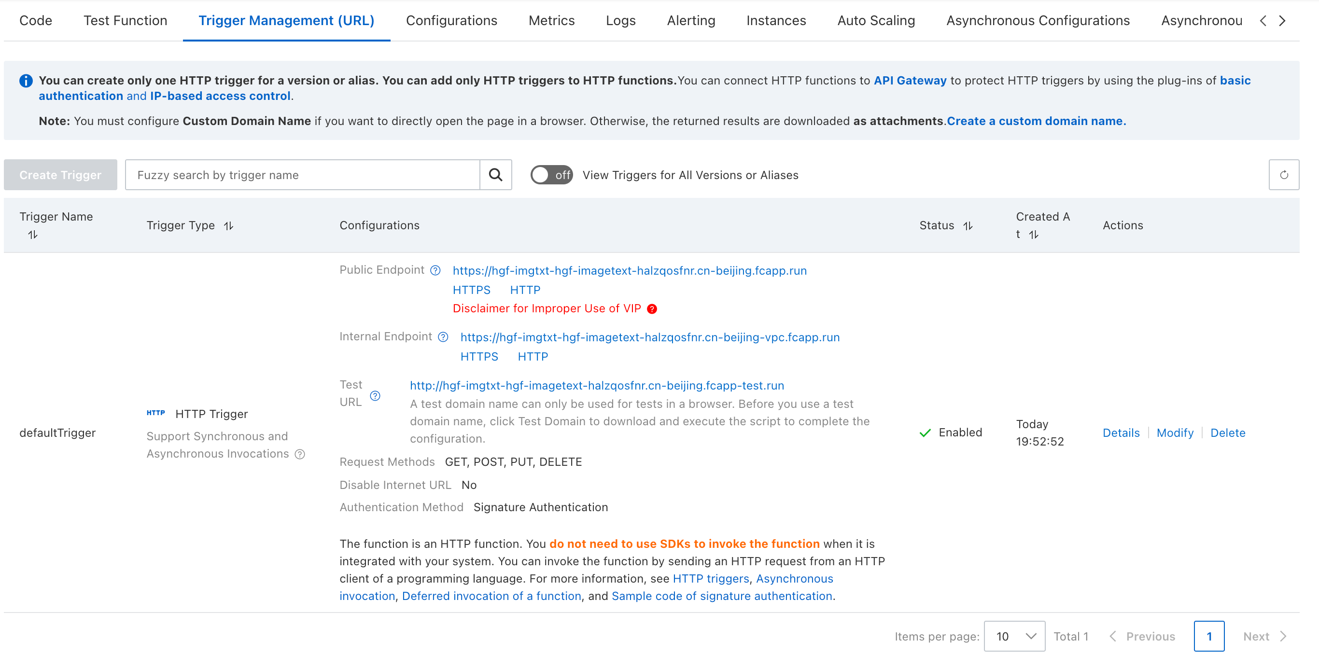Click red VIP disclaimer question icon
Image resolution: width=1319 pixels, height=669 pixels.
tap(652, 308)
